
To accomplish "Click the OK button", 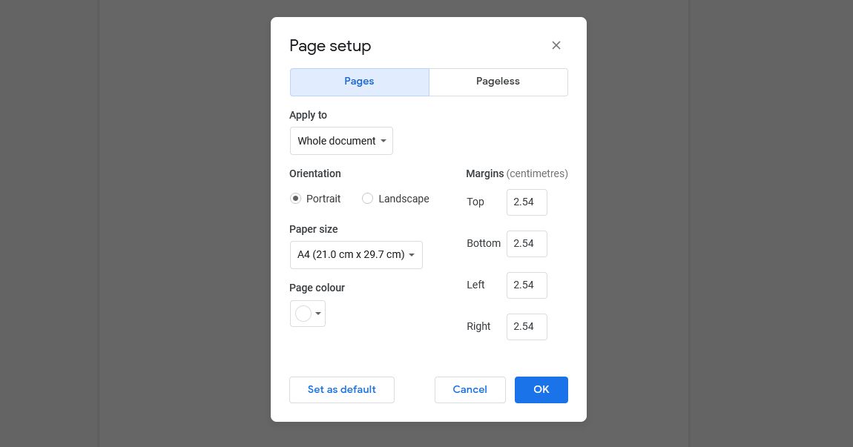I will 541,389.
